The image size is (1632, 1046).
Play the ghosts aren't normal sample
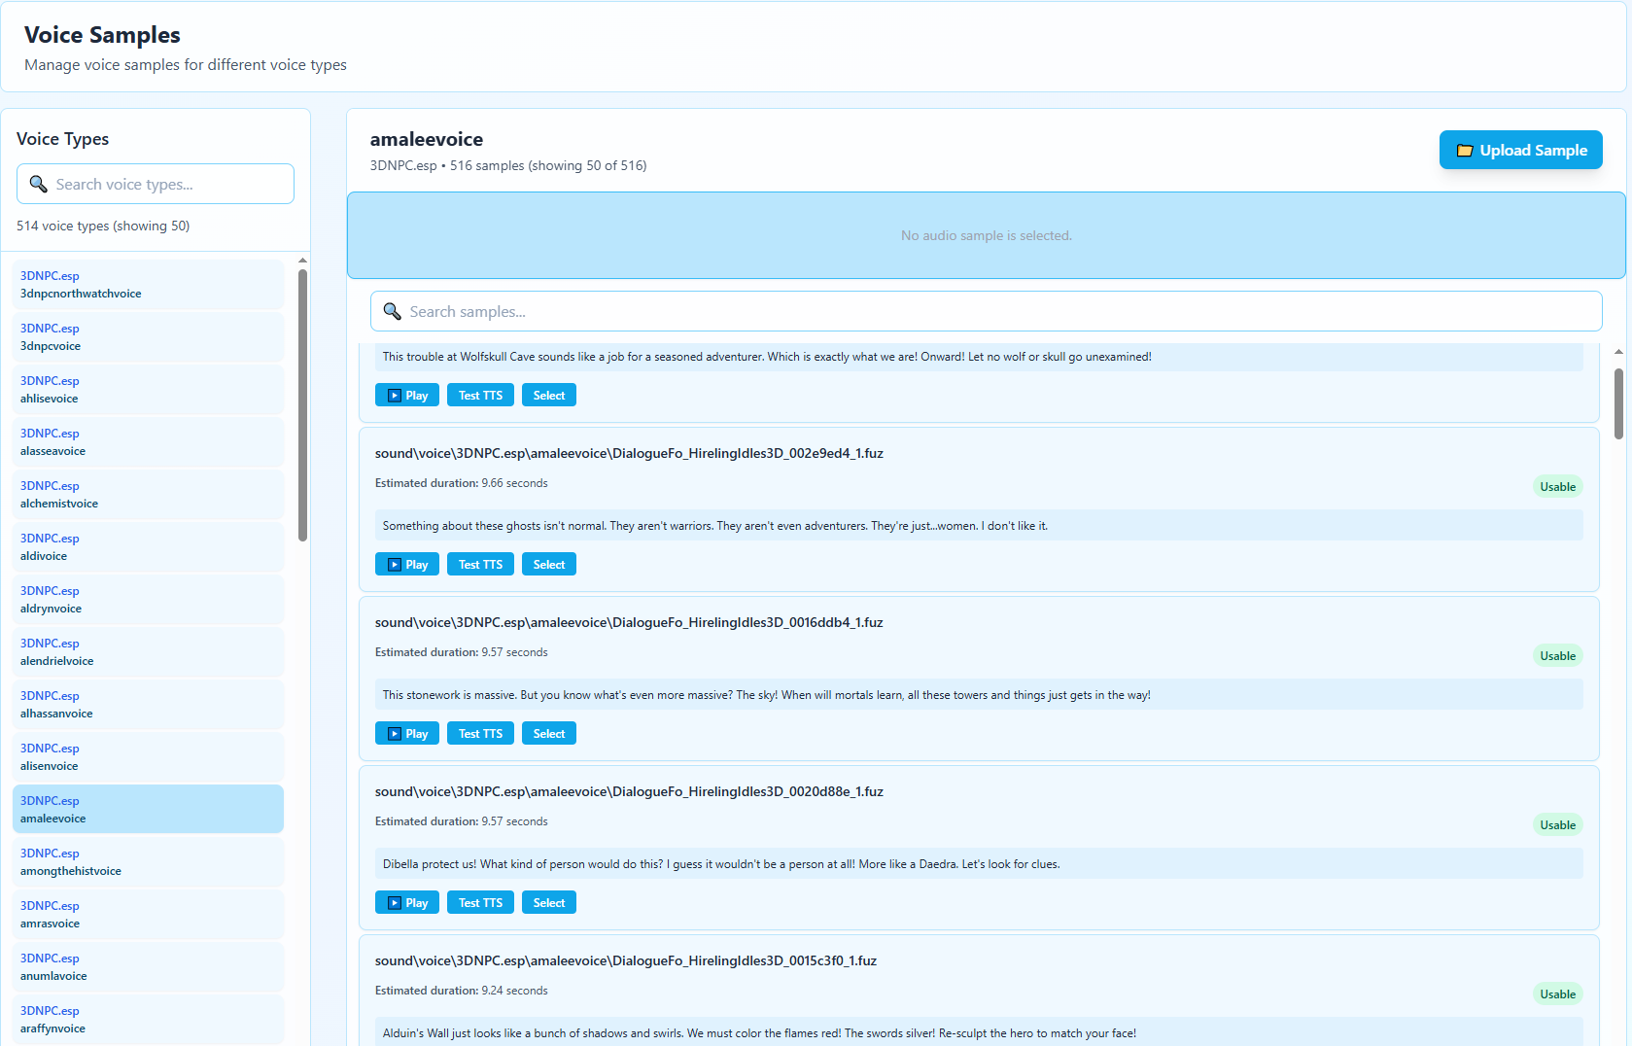[x=407, y=565]
